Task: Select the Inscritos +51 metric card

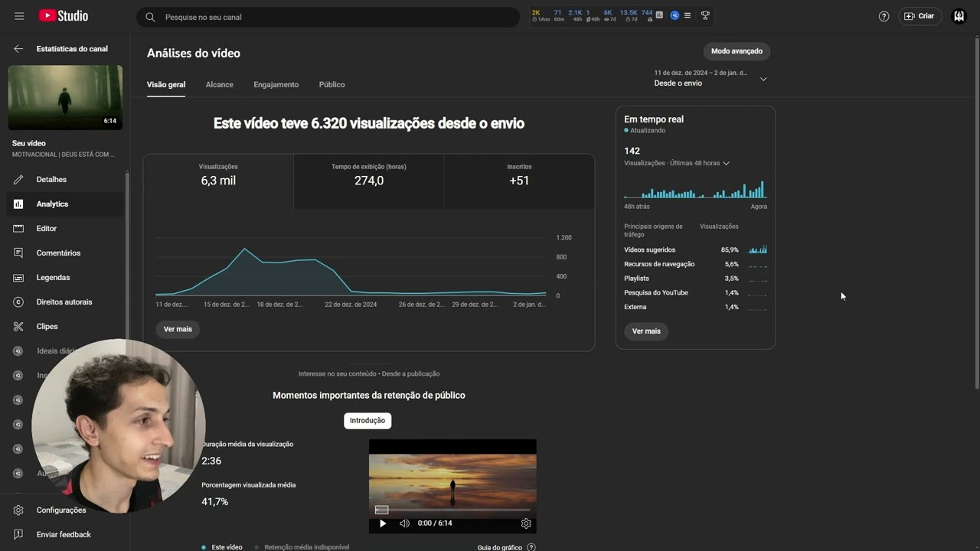Action: tap(519, 181)
